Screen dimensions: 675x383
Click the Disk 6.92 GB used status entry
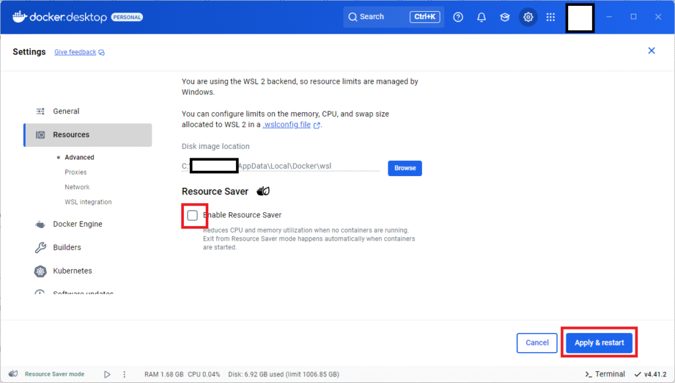[283, 374]
